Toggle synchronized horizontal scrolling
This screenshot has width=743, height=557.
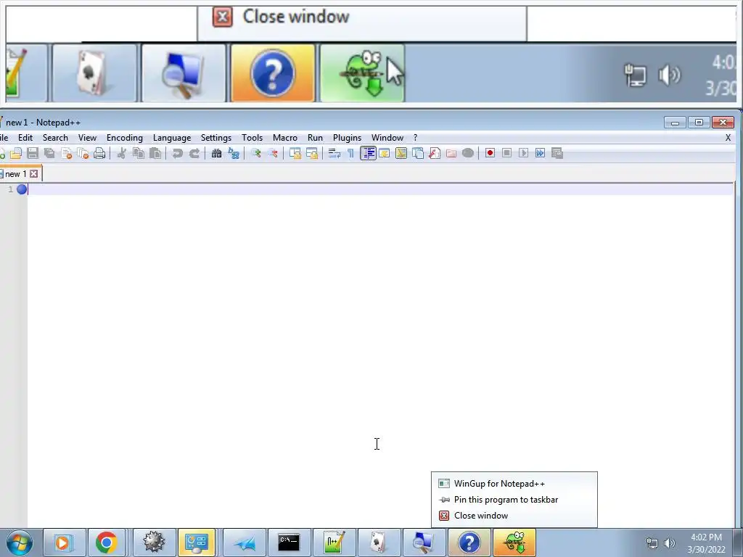(312, 153)
